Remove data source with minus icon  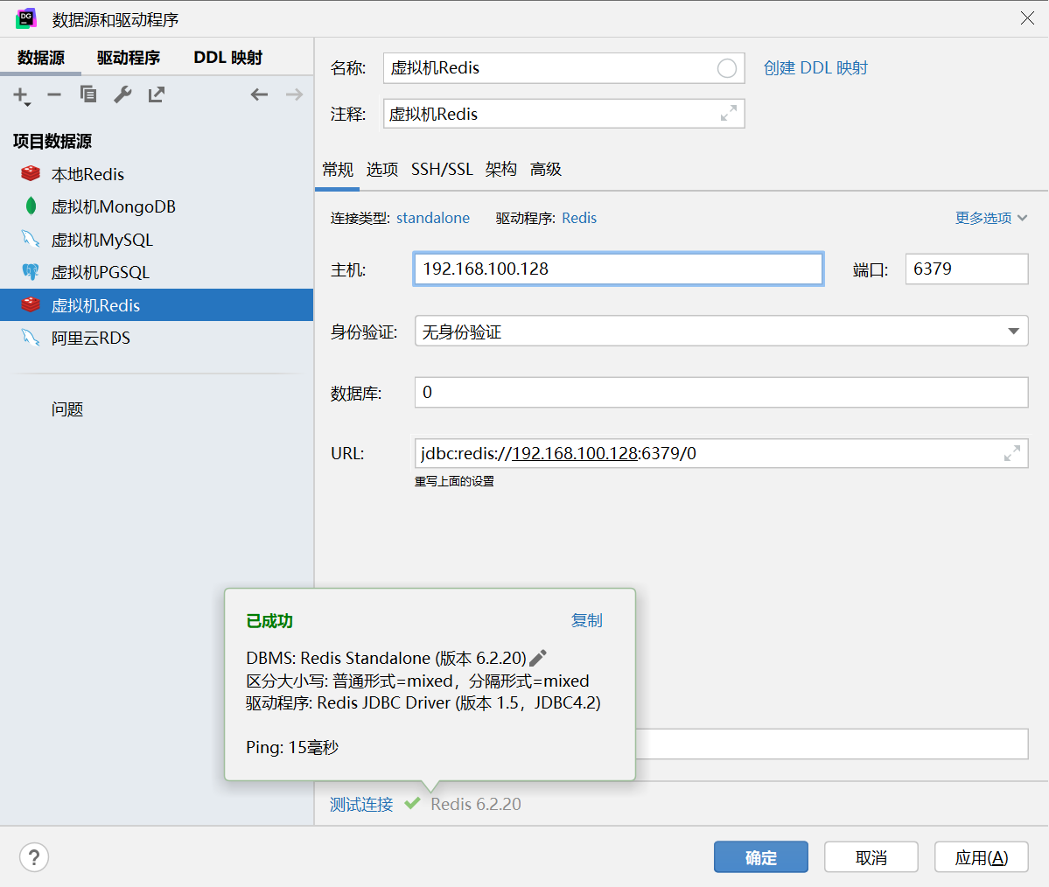(x=54, y=95)
